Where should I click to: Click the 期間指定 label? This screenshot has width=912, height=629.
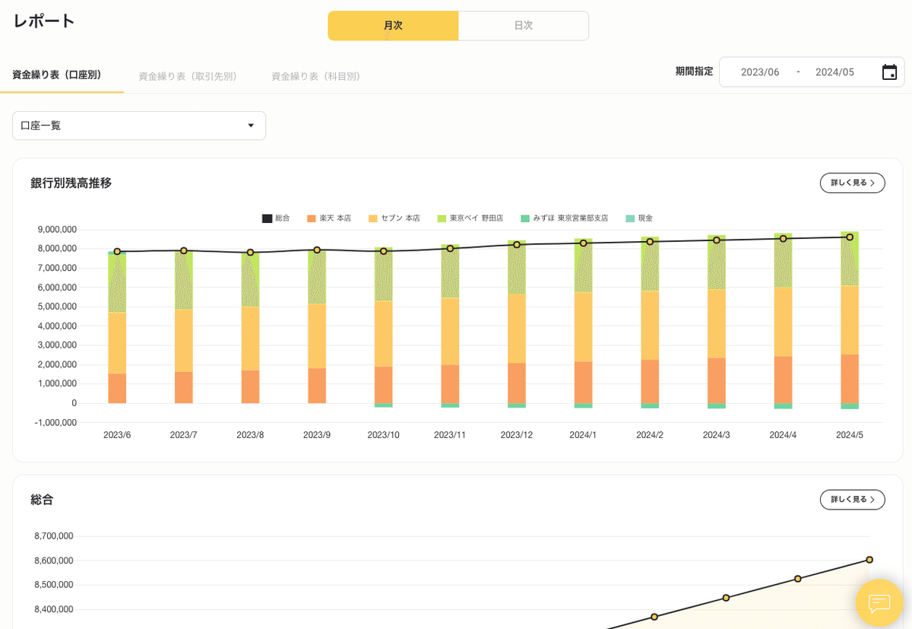point(695,71)
